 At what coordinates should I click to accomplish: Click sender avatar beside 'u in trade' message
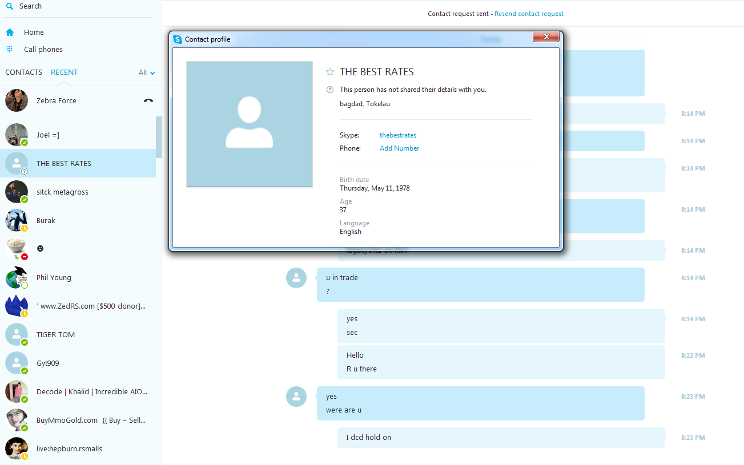click(x=296, y=278)
